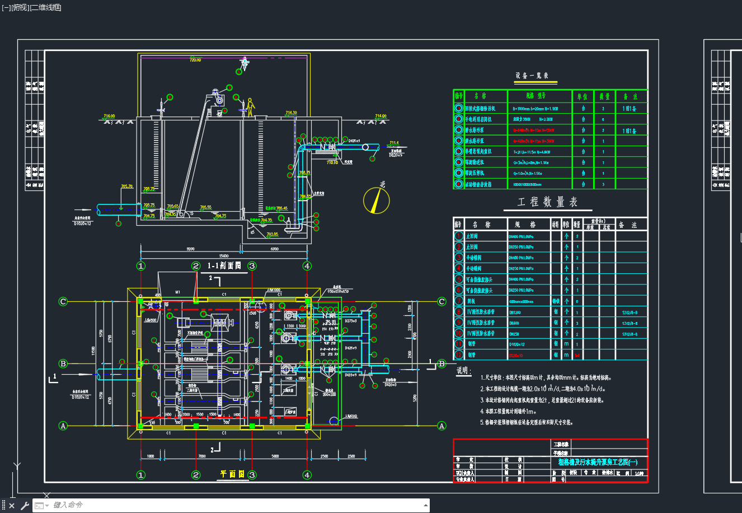Click the 校核 title block label
The height and width of the screenshot is (513, 742).
point(512,459)
